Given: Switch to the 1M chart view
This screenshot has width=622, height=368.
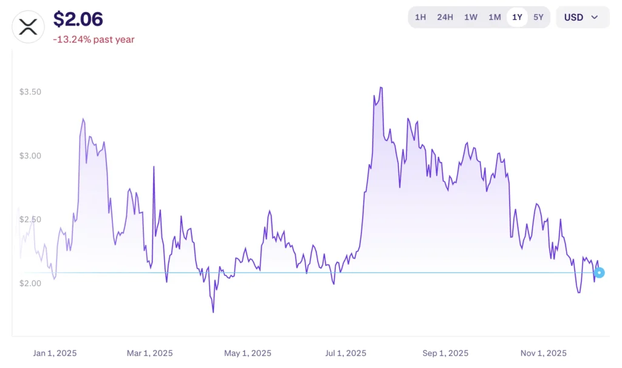Looking at the screenshot, I should [494, 17].
